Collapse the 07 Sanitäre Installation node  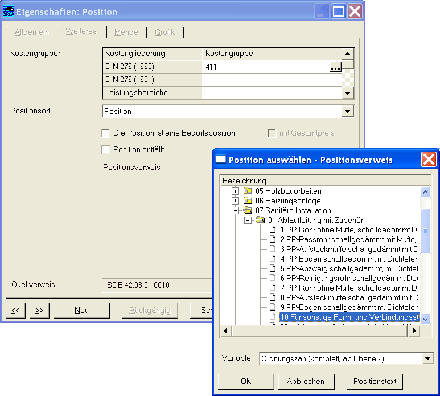[236, 210]
